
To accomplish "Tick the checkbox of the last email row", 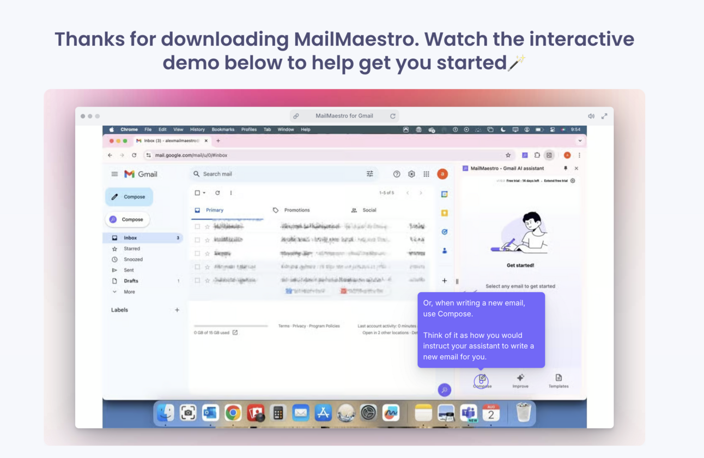I will pyautogui.click(x=197, y=280).
